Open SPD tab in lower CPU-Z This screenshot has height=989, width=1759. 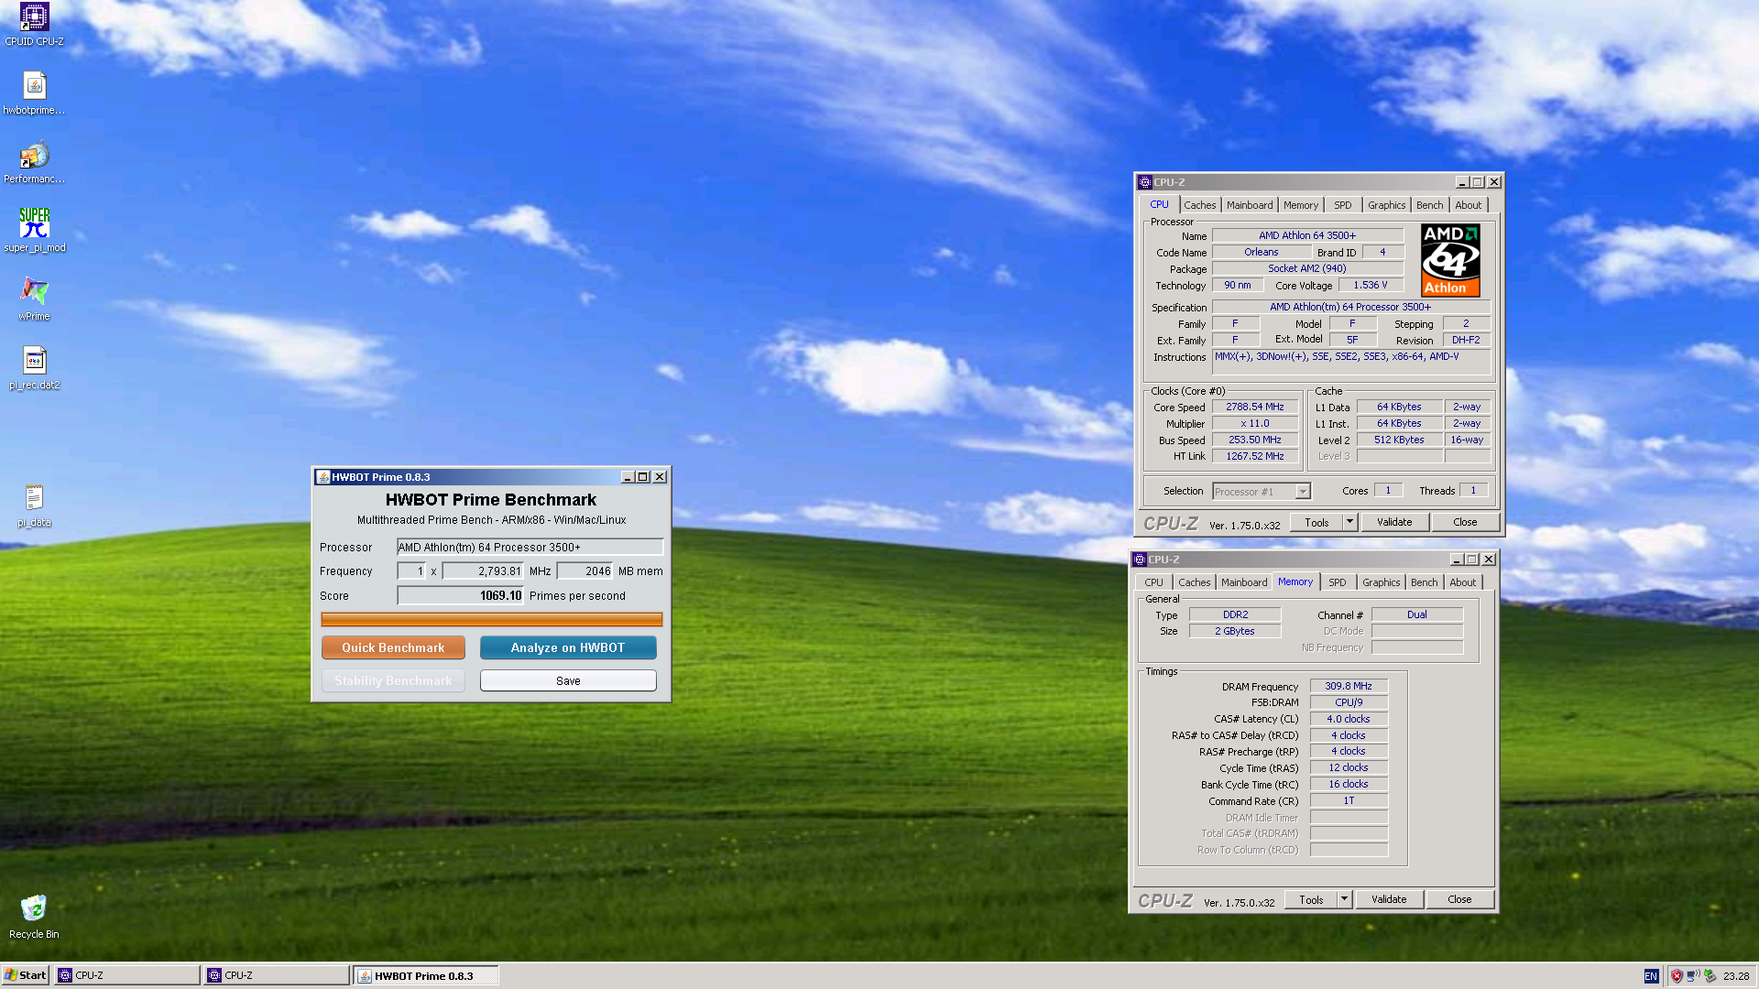(x=1338, y=582)
